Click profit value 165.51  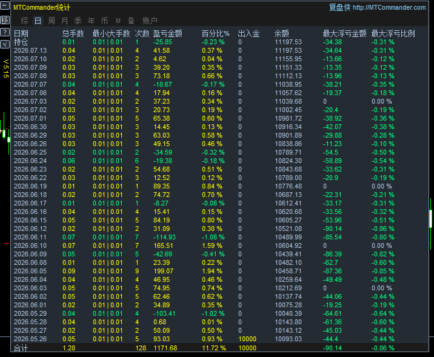click(x=163, y=245)
